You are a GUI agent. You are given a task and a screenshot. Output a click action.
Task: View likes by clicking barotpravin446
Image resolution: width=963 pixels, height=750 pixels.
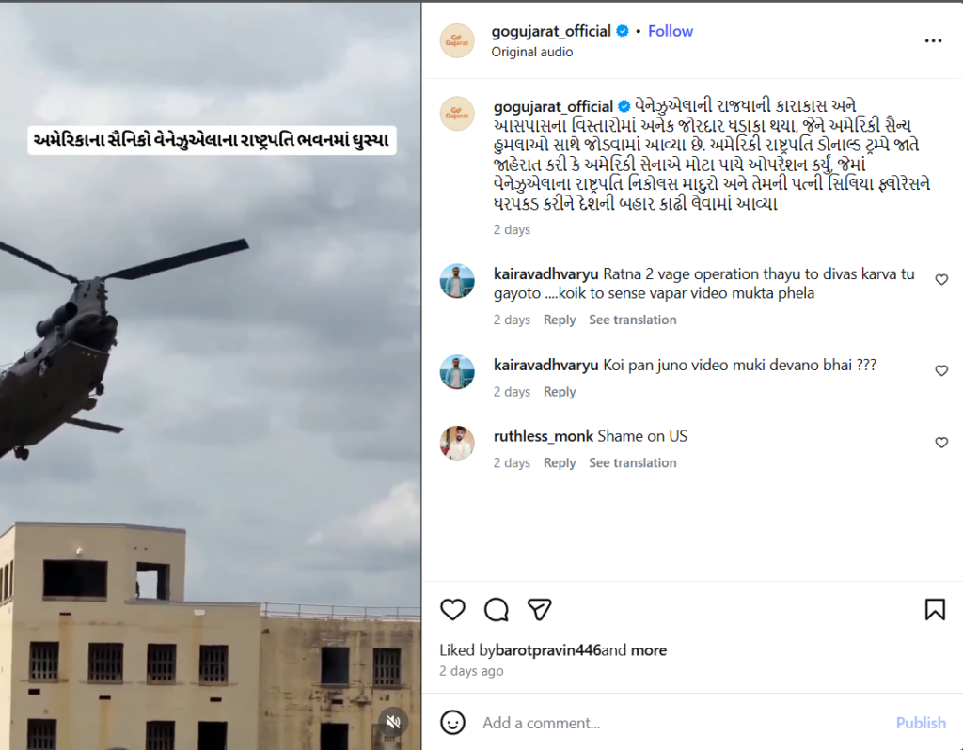[548, 650]
